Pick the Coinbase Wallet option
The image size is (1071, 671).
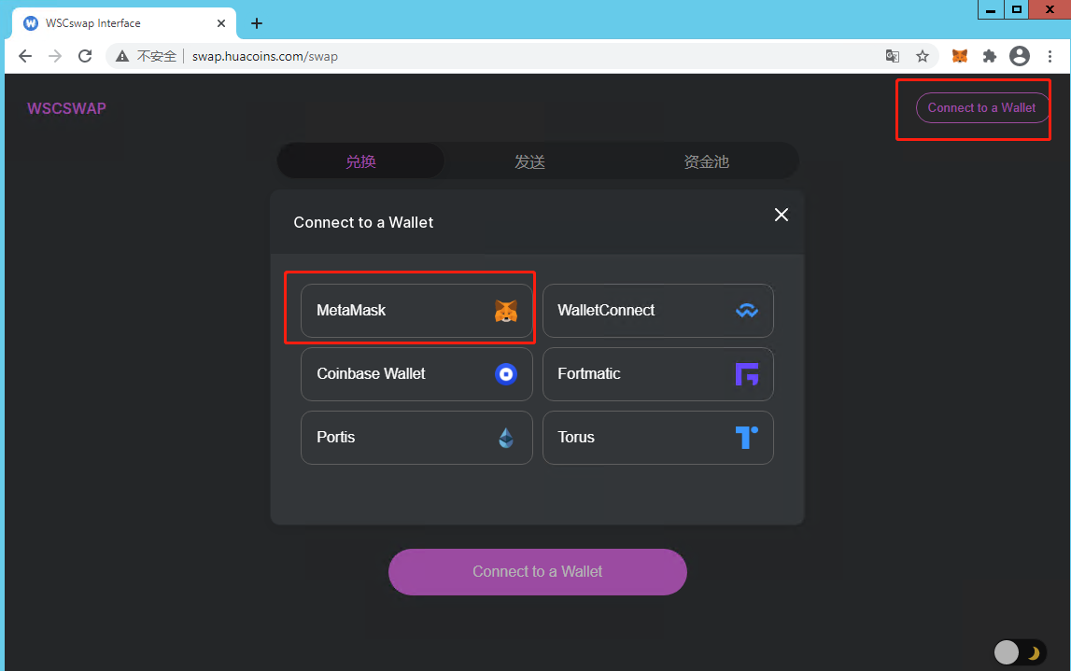click(416, 374)
